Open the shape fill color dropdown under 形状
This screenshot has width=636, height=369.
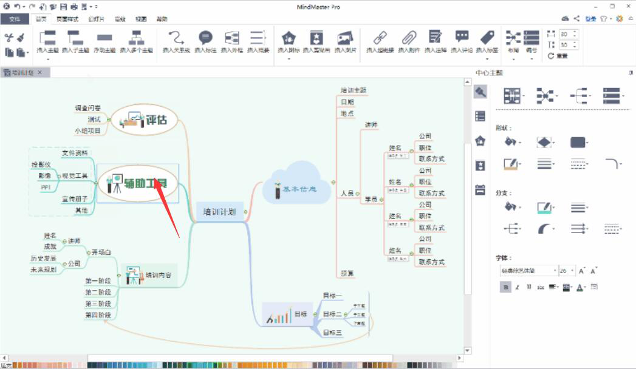[x=512, y=142]
